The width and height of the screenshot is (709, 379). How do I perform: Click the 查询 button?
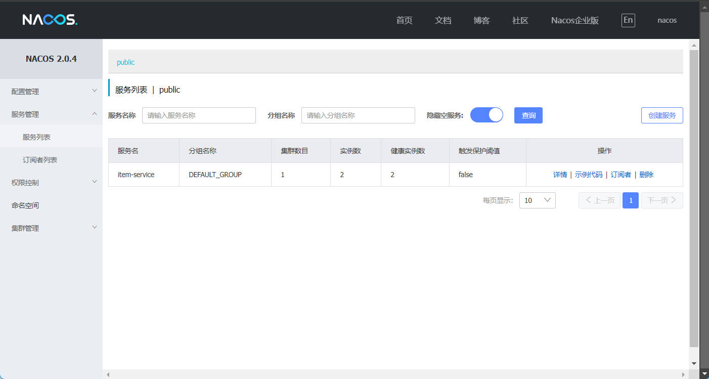coord(528,115)
